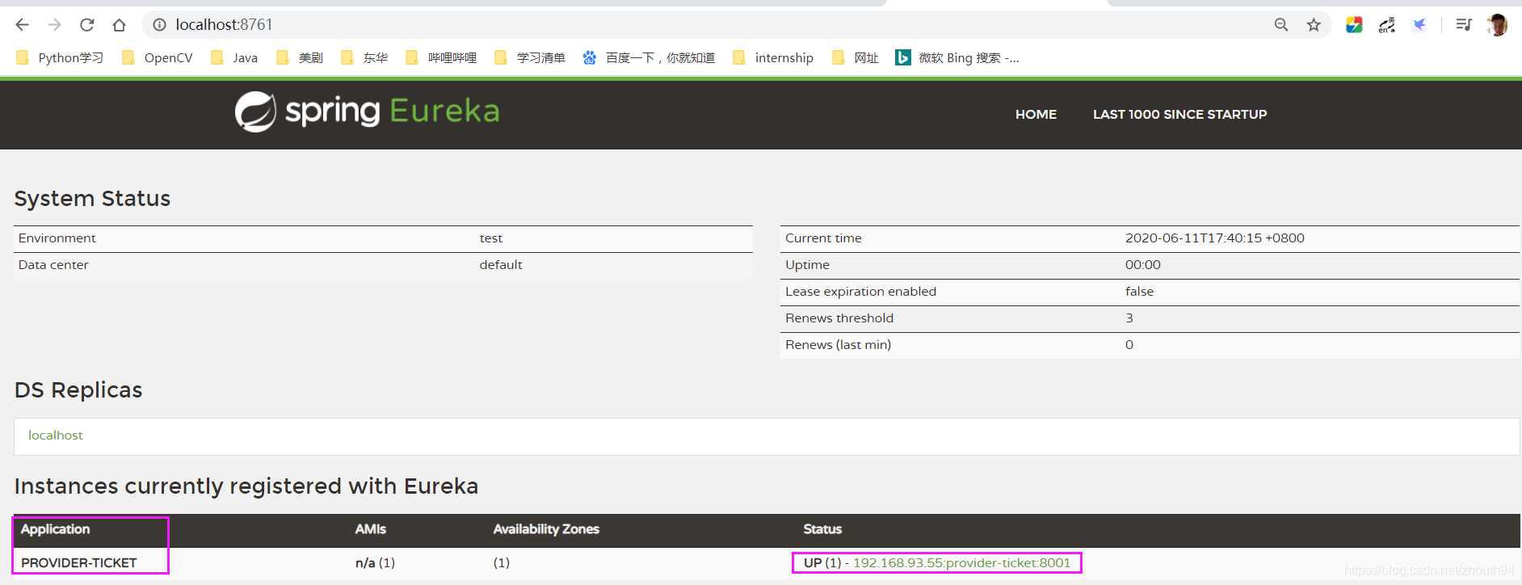Click the Availability Zones column header
Viewport: 1522px width, 585px height.
tap(546, 529)
